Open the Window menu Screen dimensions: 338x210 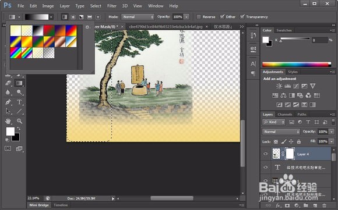(x=156, y=6)
